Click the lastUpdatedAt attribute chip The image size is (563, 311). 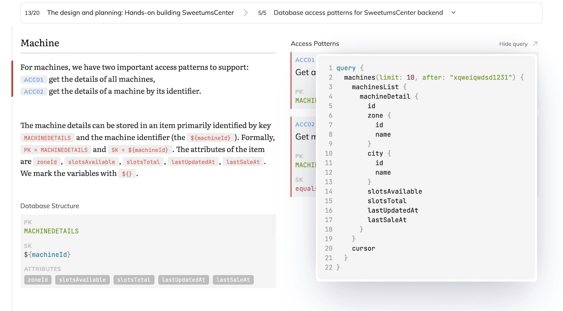coord(183,280)
